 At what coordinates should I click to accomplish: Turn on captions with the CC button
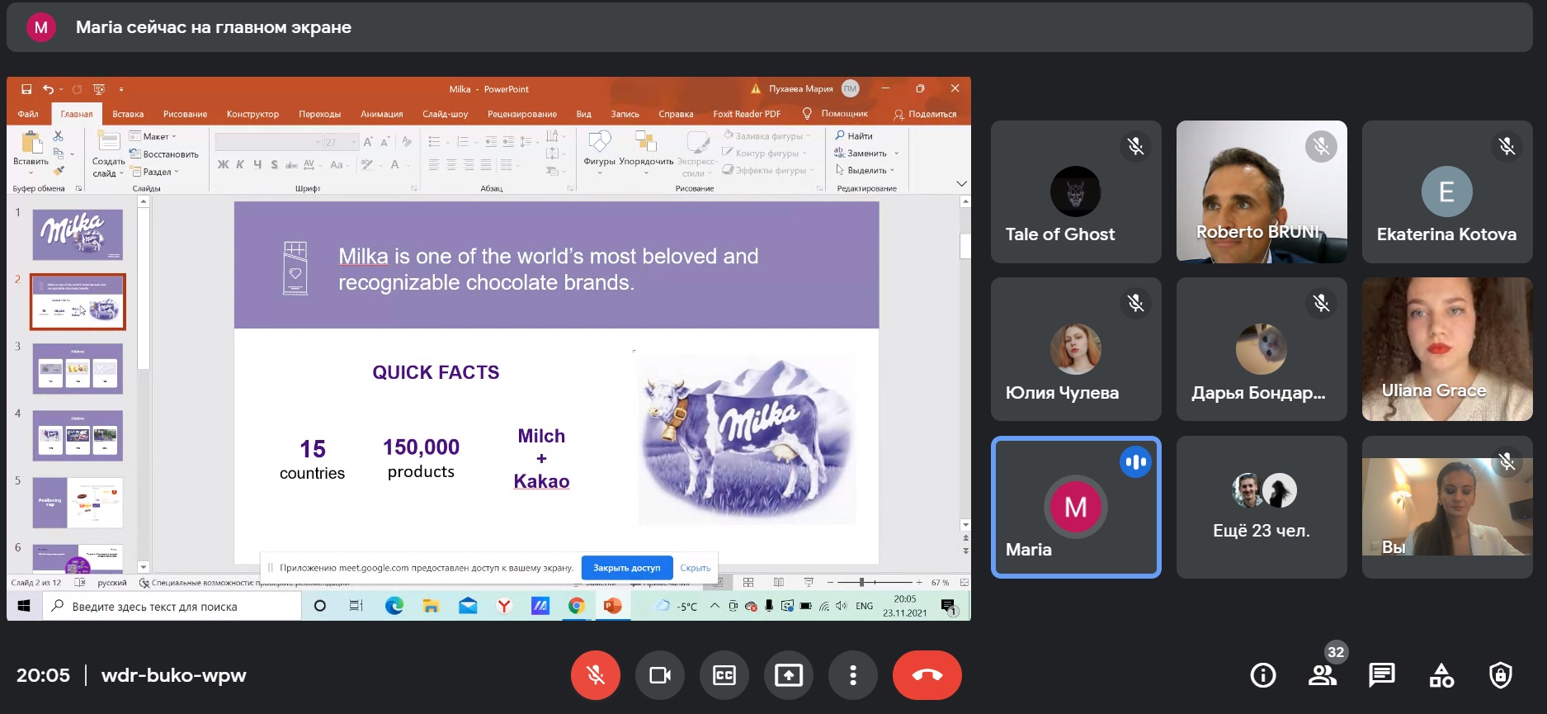[724, 675]
